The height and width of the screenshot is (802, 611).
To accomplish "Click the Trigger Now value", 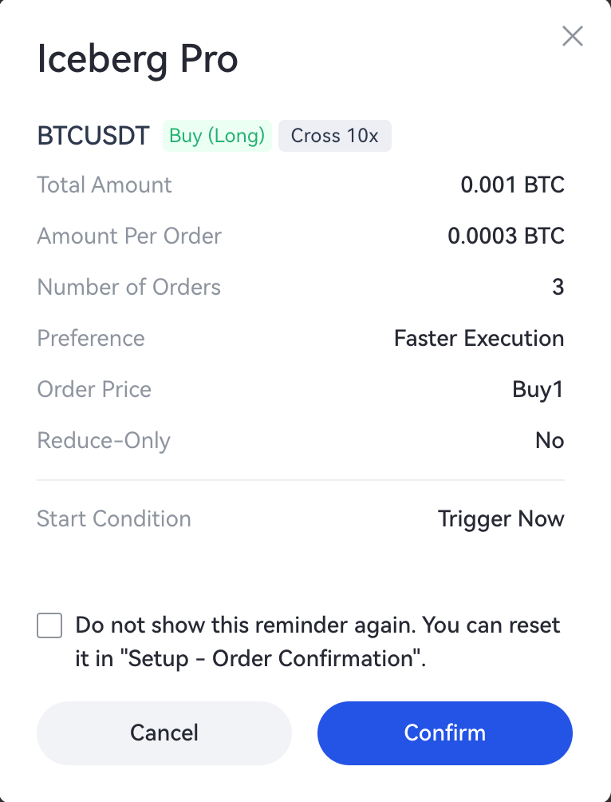I will click(x=501, y=518).
